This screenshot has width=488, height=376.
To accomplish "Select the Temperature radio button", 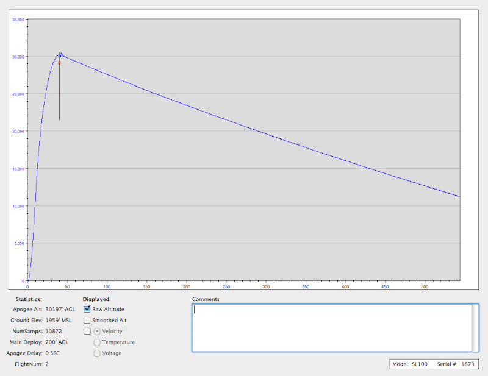I will click(97, 342).
